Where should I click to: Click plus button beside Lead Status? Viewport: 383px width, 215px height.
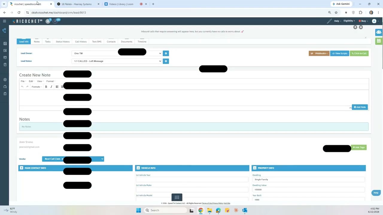(x=166, y=61)
